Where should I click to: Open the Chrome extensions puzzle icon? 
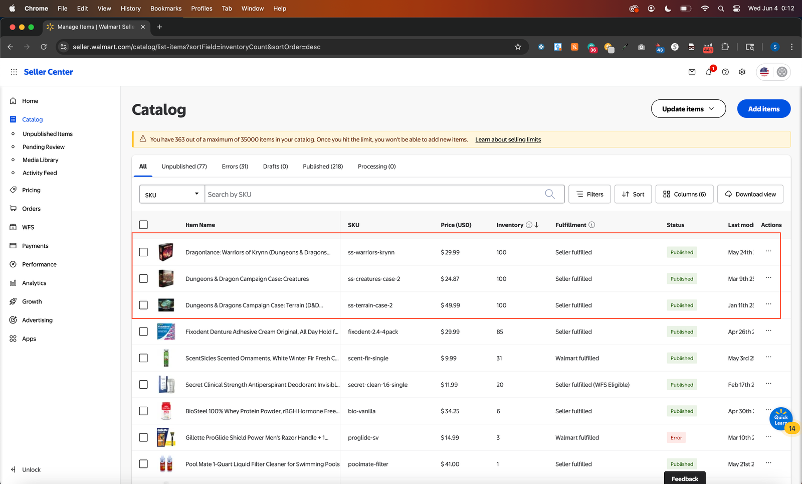click(725, 47)
